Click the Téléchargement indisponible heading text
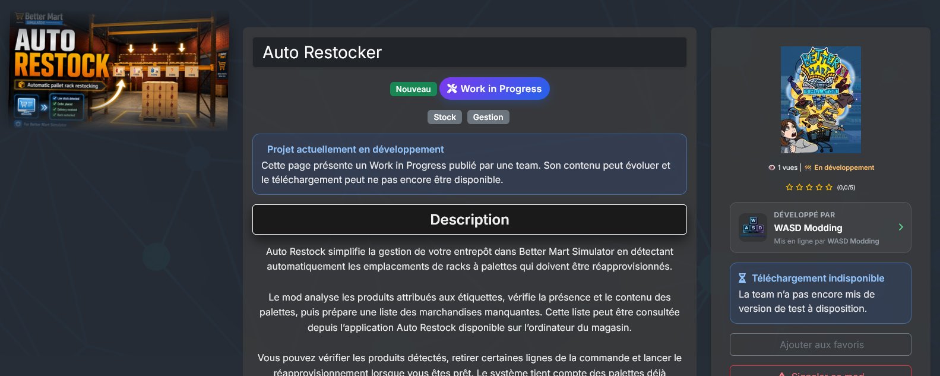The image size is (940, 376). pos(818,278)
